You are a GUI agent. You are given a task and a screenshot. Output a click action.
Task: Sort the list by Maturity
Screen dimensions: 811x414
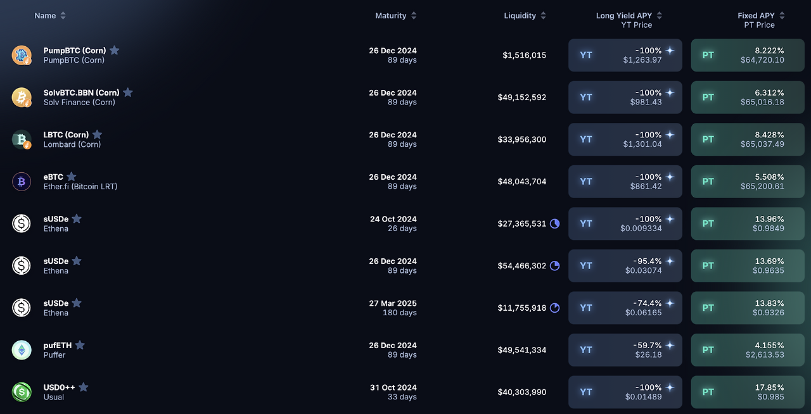(396, 15)
